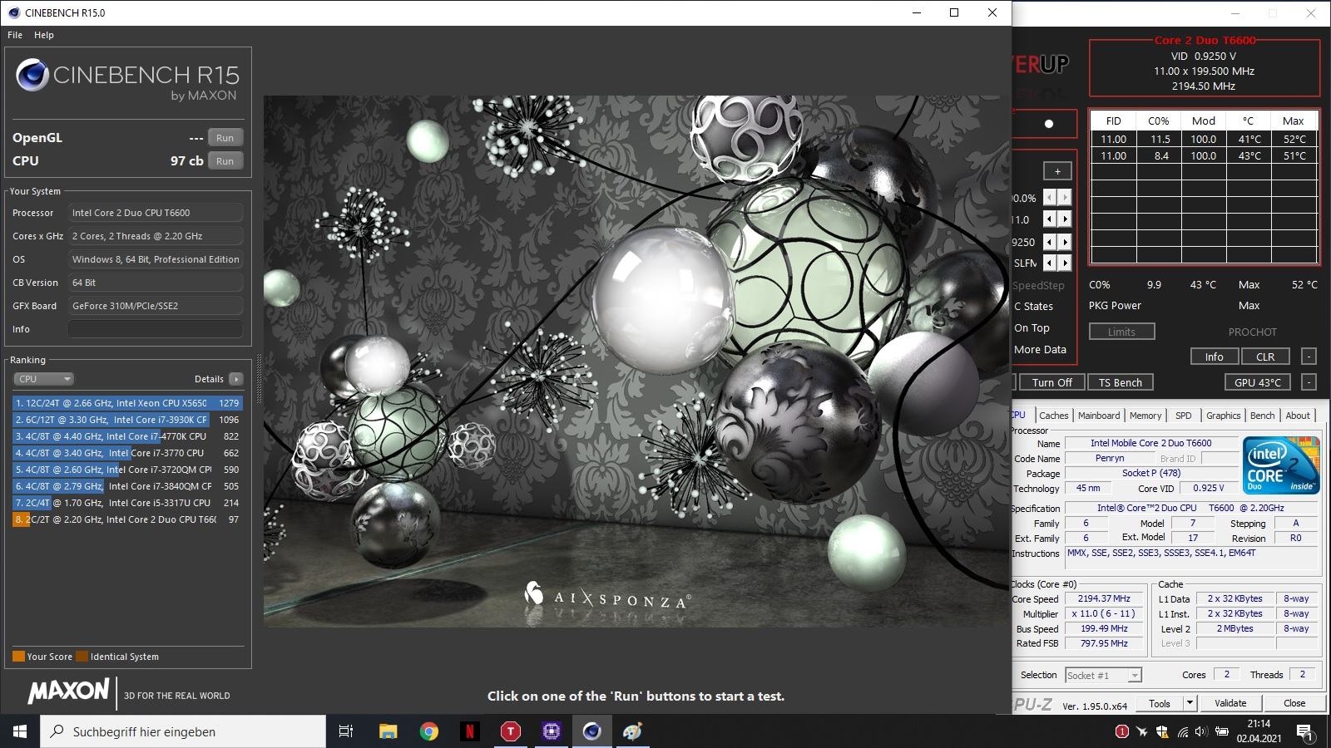Click the Tools button in CPU-Z
The height and width of the screenshot is (748, 1331).
click(1160, 703)
